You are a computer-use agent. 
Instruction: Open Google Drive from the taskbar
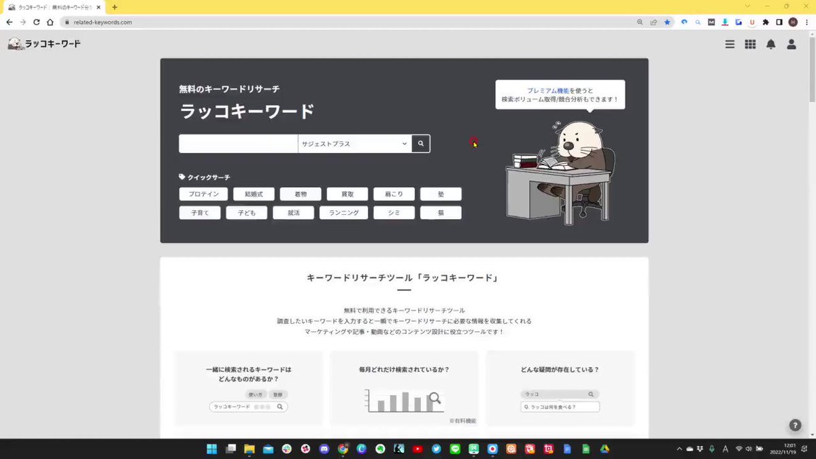click(x=604, y=449)
